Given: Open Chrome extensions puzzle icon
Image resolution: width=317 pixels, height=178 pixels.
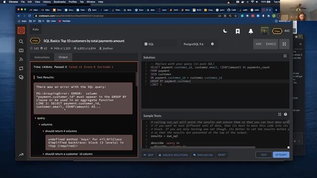Looking at the screenshot, I should click(268, 16).
